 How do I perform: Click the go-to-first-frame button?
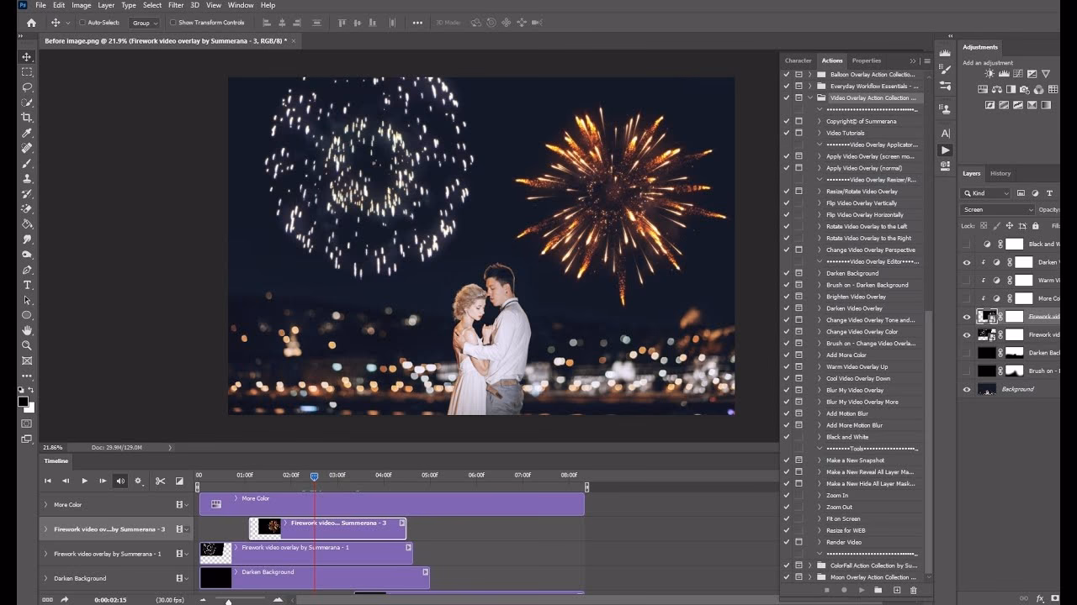coord(47,481)
